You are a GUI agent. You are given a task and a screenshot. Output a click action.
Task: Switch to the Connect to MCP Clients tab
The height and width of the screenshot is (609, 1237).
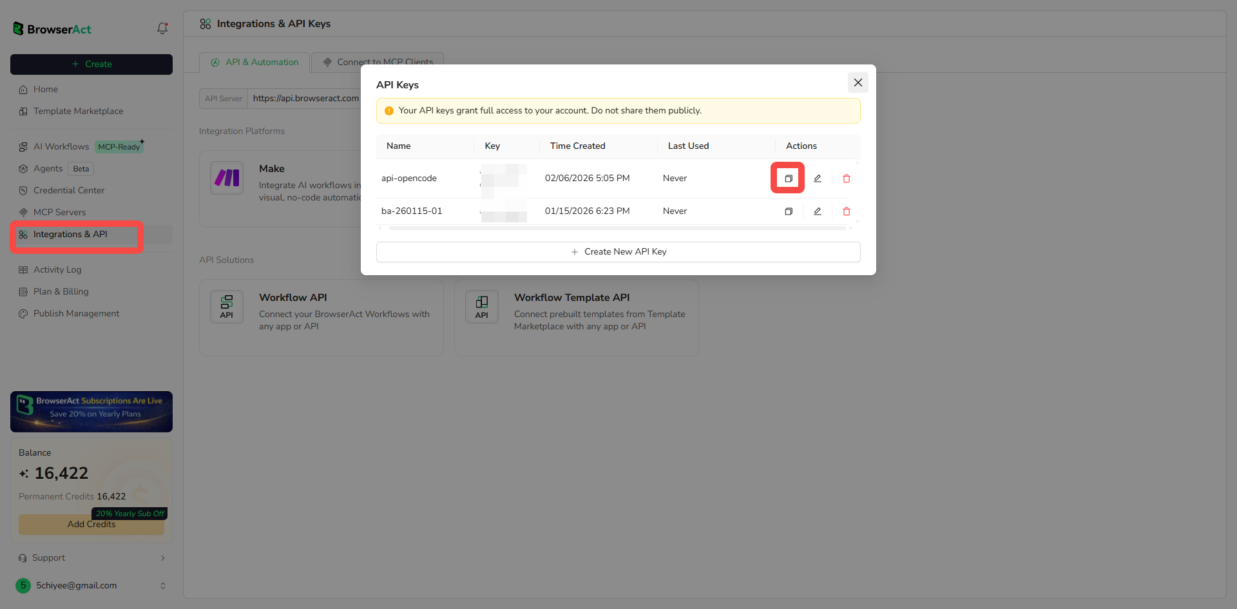[x=378, y=62]
